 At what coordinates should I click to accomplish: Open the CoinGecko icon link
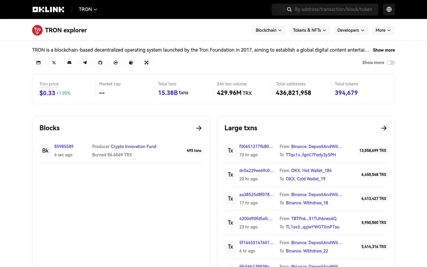(x=131, y=63)
